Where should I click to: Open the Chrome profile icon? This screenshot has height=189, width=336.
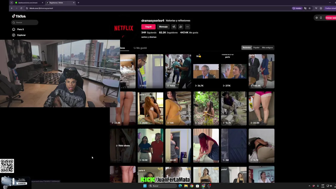pyautogui.click(x=321, y=8)
